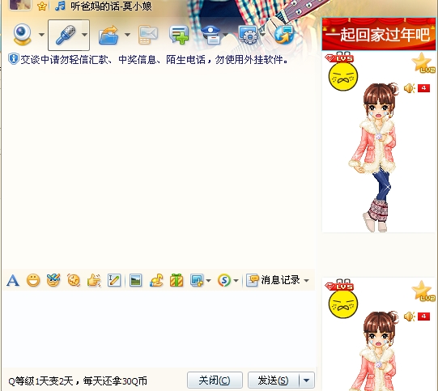
Task: Open the send file folder icon
Action: (x=108, y=35)
